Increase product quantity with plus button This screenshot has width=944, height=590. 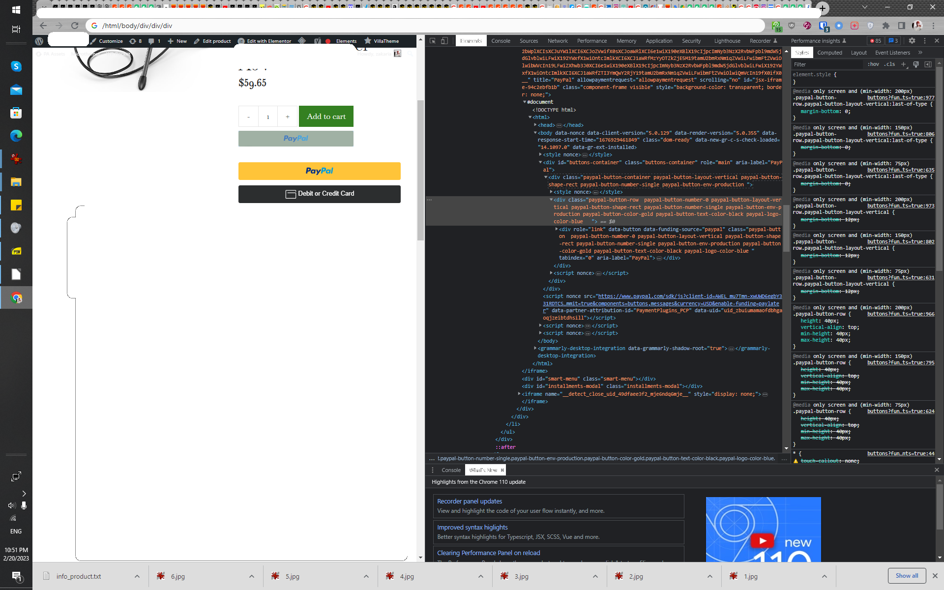pyautogui.click(x=288, y=117)
